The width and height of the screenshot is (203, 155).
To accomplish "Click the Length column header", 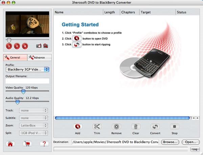I will 111,12.
